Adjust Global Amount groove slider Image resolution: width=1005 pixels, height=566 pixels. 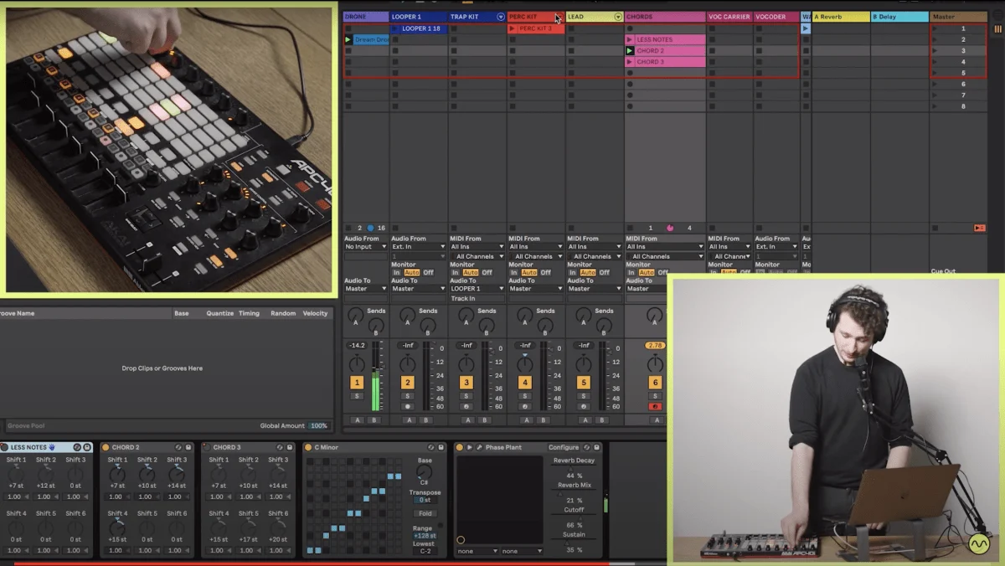(318, 425)
